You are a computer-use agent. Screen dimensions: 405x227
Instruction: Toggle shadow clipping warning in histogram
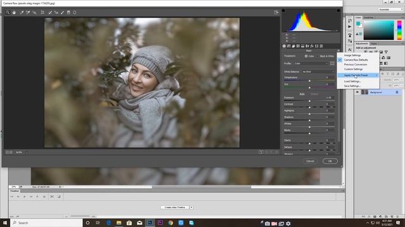[x=283, y=11]
